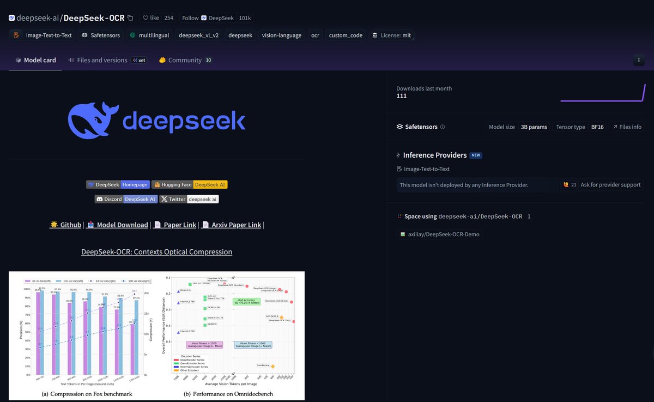Open Inference Providers heading link
The height and width of the screenshot is (402, 654).
435,155
